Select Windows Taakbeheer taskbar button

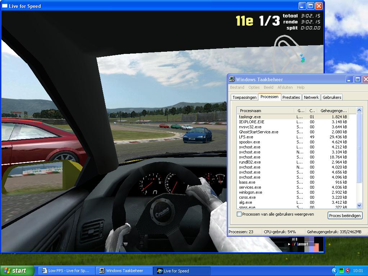[x=124, y=271]
